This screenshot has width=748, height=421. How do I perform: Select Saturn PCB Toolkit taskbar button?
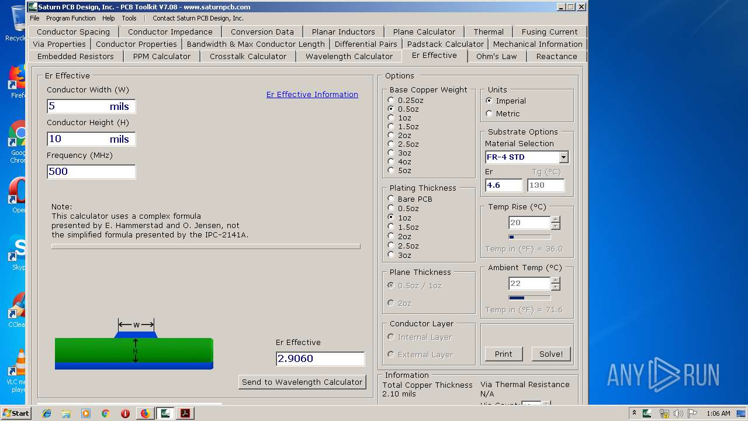pyautogui.click(x=165, y=413)
